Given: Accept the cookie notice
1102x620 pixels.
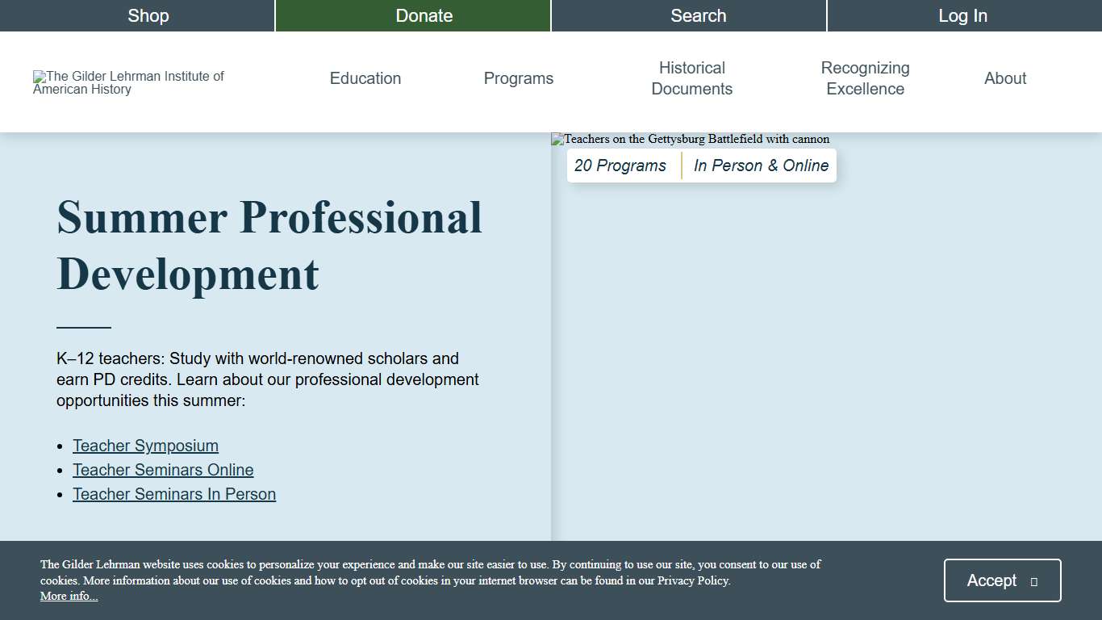Looking at the screenshot, I should [1002, 580].
